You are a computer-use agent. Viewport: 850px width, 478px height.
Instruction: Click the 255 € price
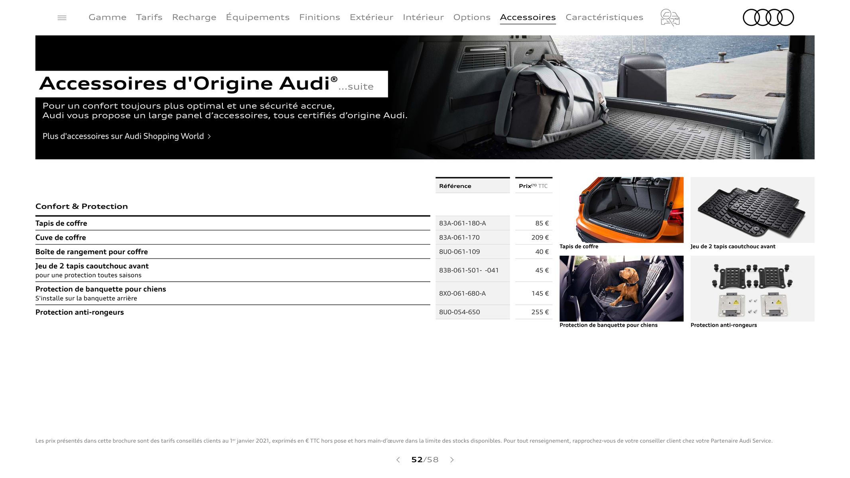(540, 312)
